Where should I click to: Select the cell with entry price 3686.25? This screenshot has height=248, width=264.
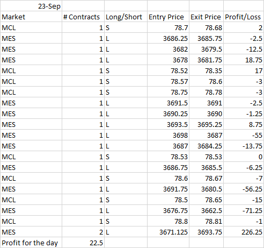168,38
